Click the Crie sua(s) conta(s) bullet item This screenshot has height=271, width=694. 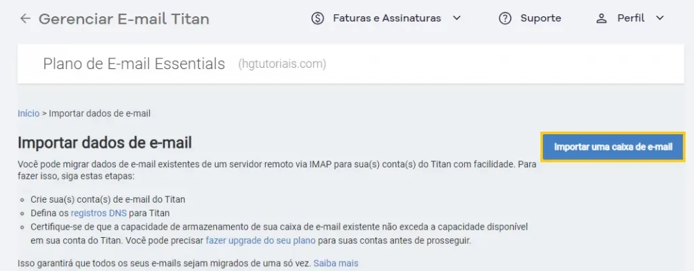point(108,199)
